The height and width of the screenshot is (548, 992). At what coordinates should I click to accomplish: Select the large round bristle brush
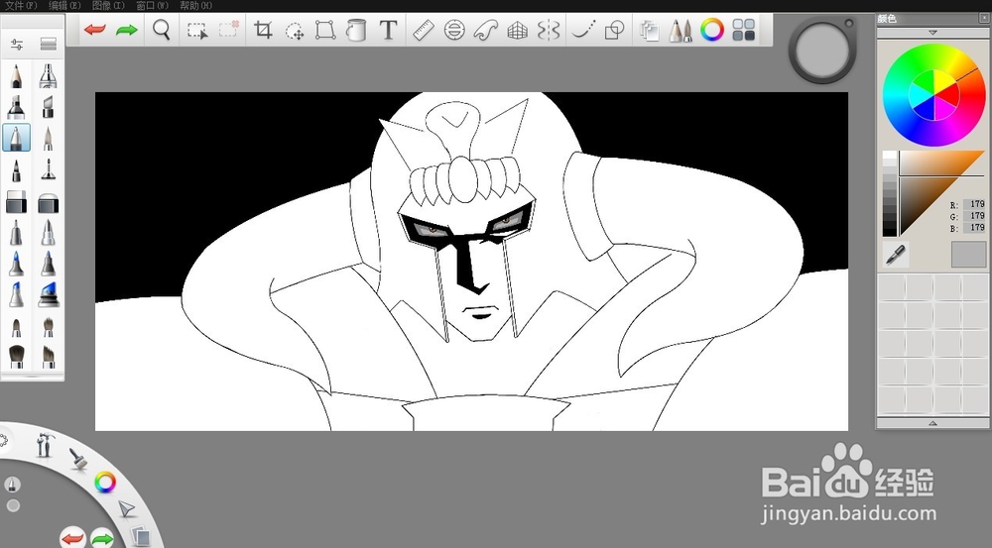(17, 357)
